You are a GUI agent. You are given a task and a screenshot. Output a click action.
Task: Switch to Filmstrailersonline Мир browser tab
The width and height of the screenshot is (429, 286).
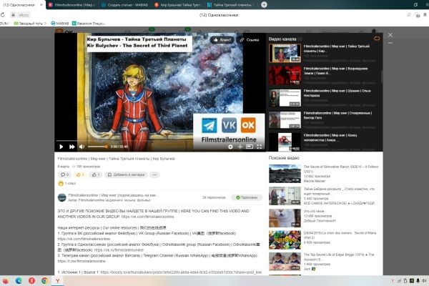pyautogui.click(x=71, y=5)
